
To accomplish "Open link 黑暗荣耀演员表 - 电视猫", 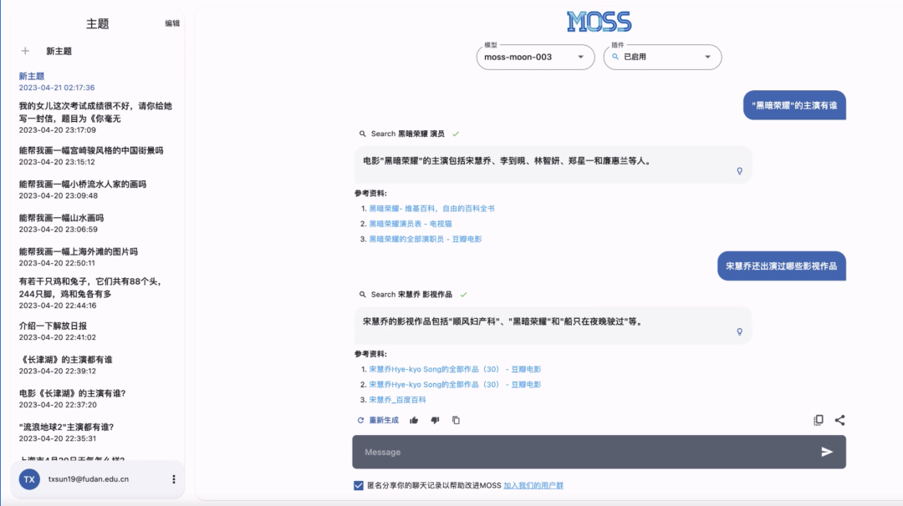I will 410,224.
